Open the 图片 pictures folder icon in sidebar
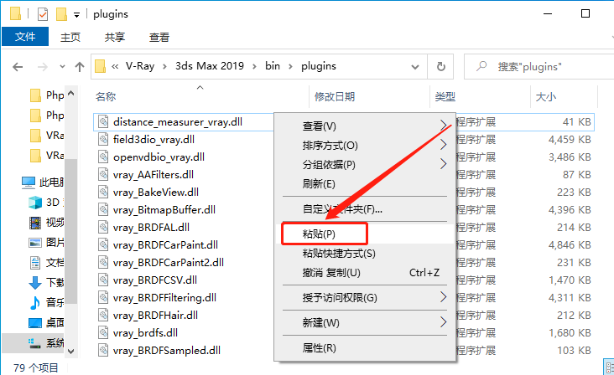Screen dimensions: 614x375 coord(35,243)
